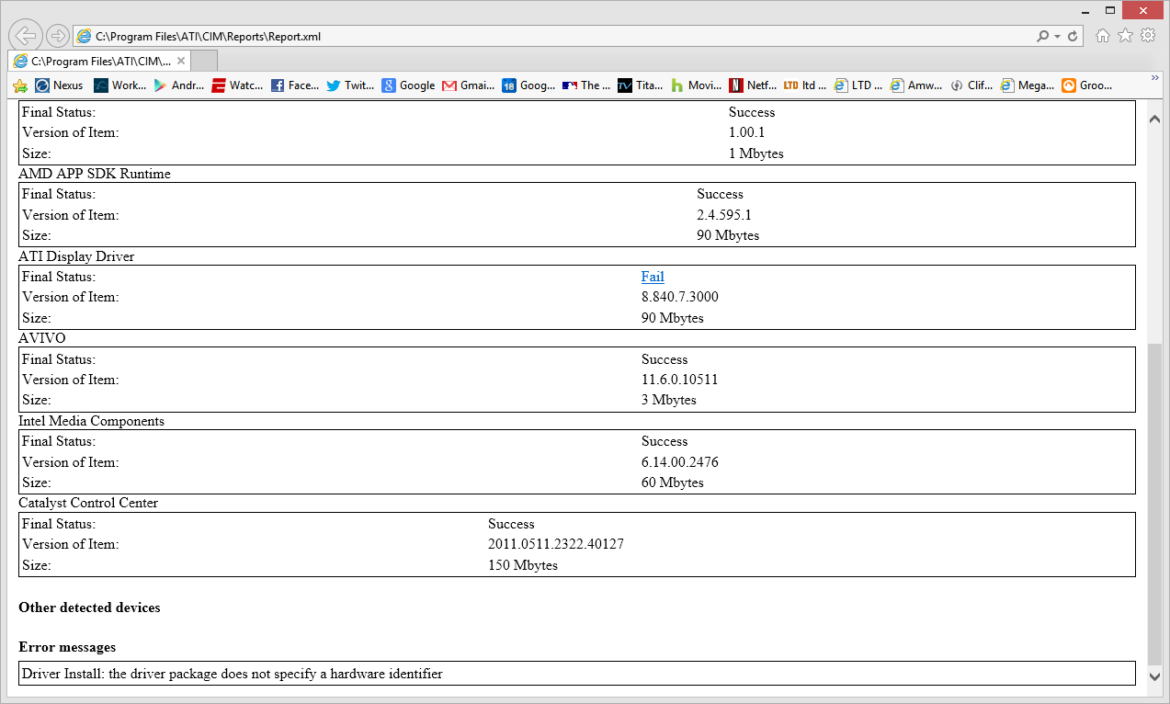
Task: Click the 'AVIVO' section heading
Action: click(42, 338)
